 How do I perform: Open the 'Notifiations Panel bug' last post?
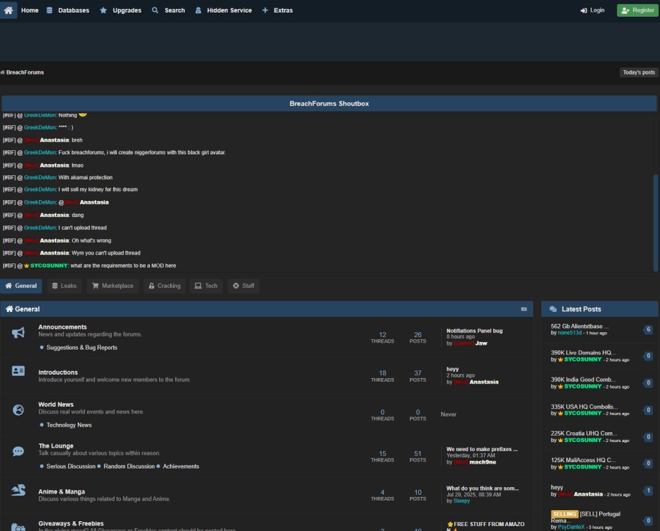475,331
